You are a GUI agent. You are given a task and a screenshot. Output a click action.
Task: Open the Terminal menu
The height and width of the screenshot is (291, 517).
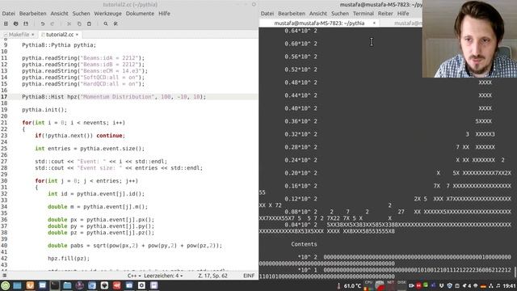364,14
